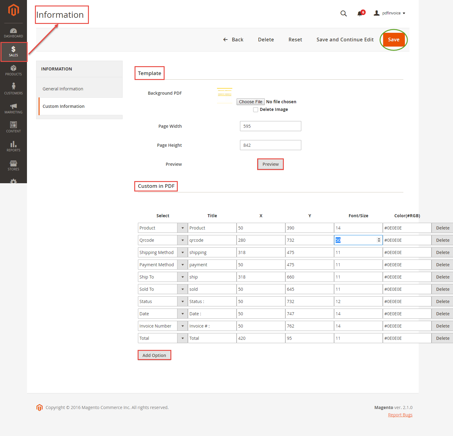
Task: Select the Products sidebar icon
Action: pyautogui.click(x=13, y=70)
